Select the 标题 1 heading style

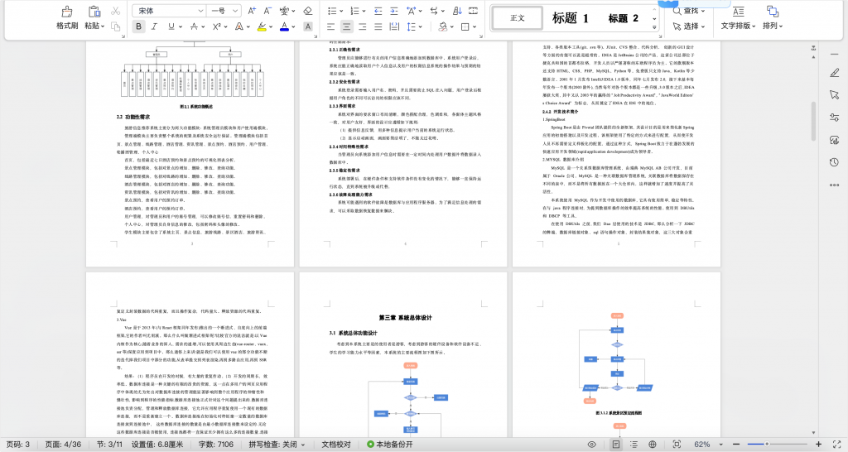coord(571,18)
